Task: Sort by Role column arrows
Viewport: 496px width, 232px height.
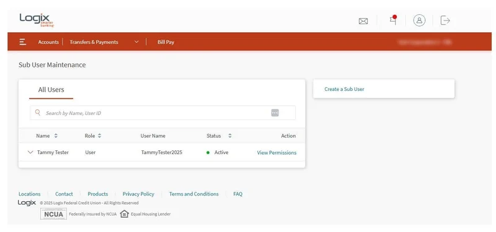Action: (x=99, y=135)
